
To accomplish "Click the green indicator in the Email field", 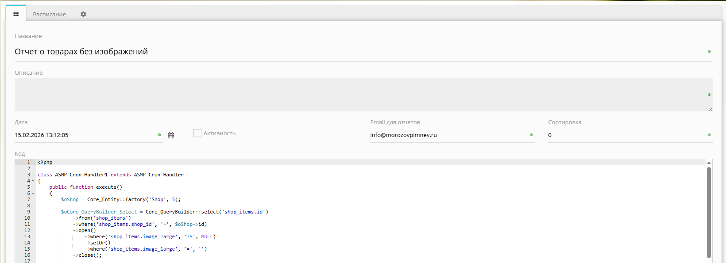I will tap(531, 135).
